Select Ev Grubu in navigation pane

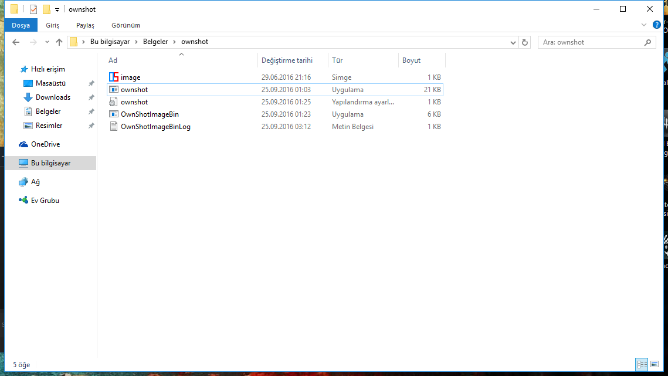pos(45,201)
